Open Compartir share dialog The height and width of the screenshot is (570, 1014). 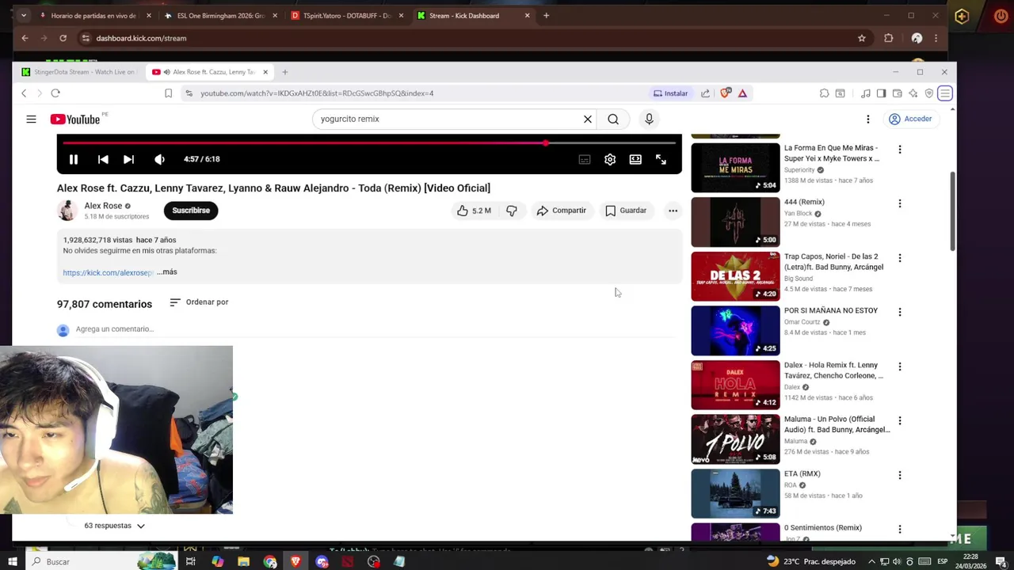561,211
